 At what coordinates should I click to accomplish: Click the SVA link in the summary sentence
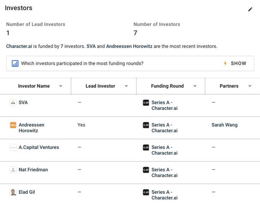91,46
